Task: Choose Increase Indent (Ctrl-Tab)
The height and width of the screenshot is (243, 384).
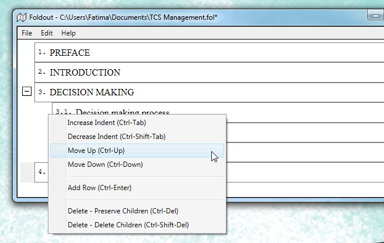Action: coord(137,123)
